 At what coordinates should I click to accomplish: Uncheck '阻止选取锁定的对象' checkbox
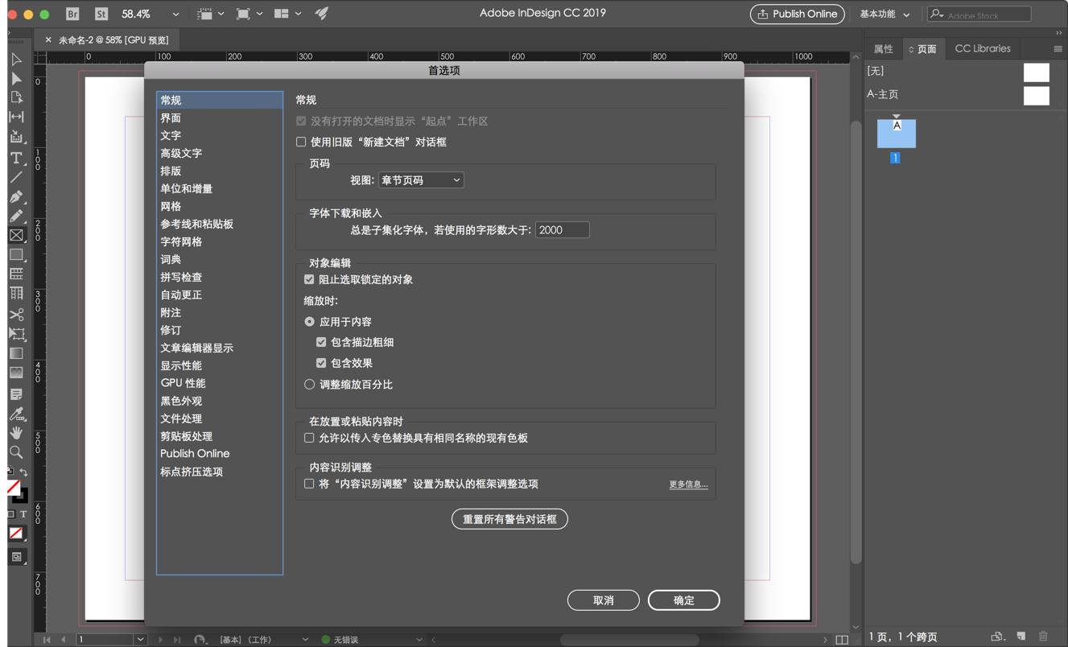point(309,280)
